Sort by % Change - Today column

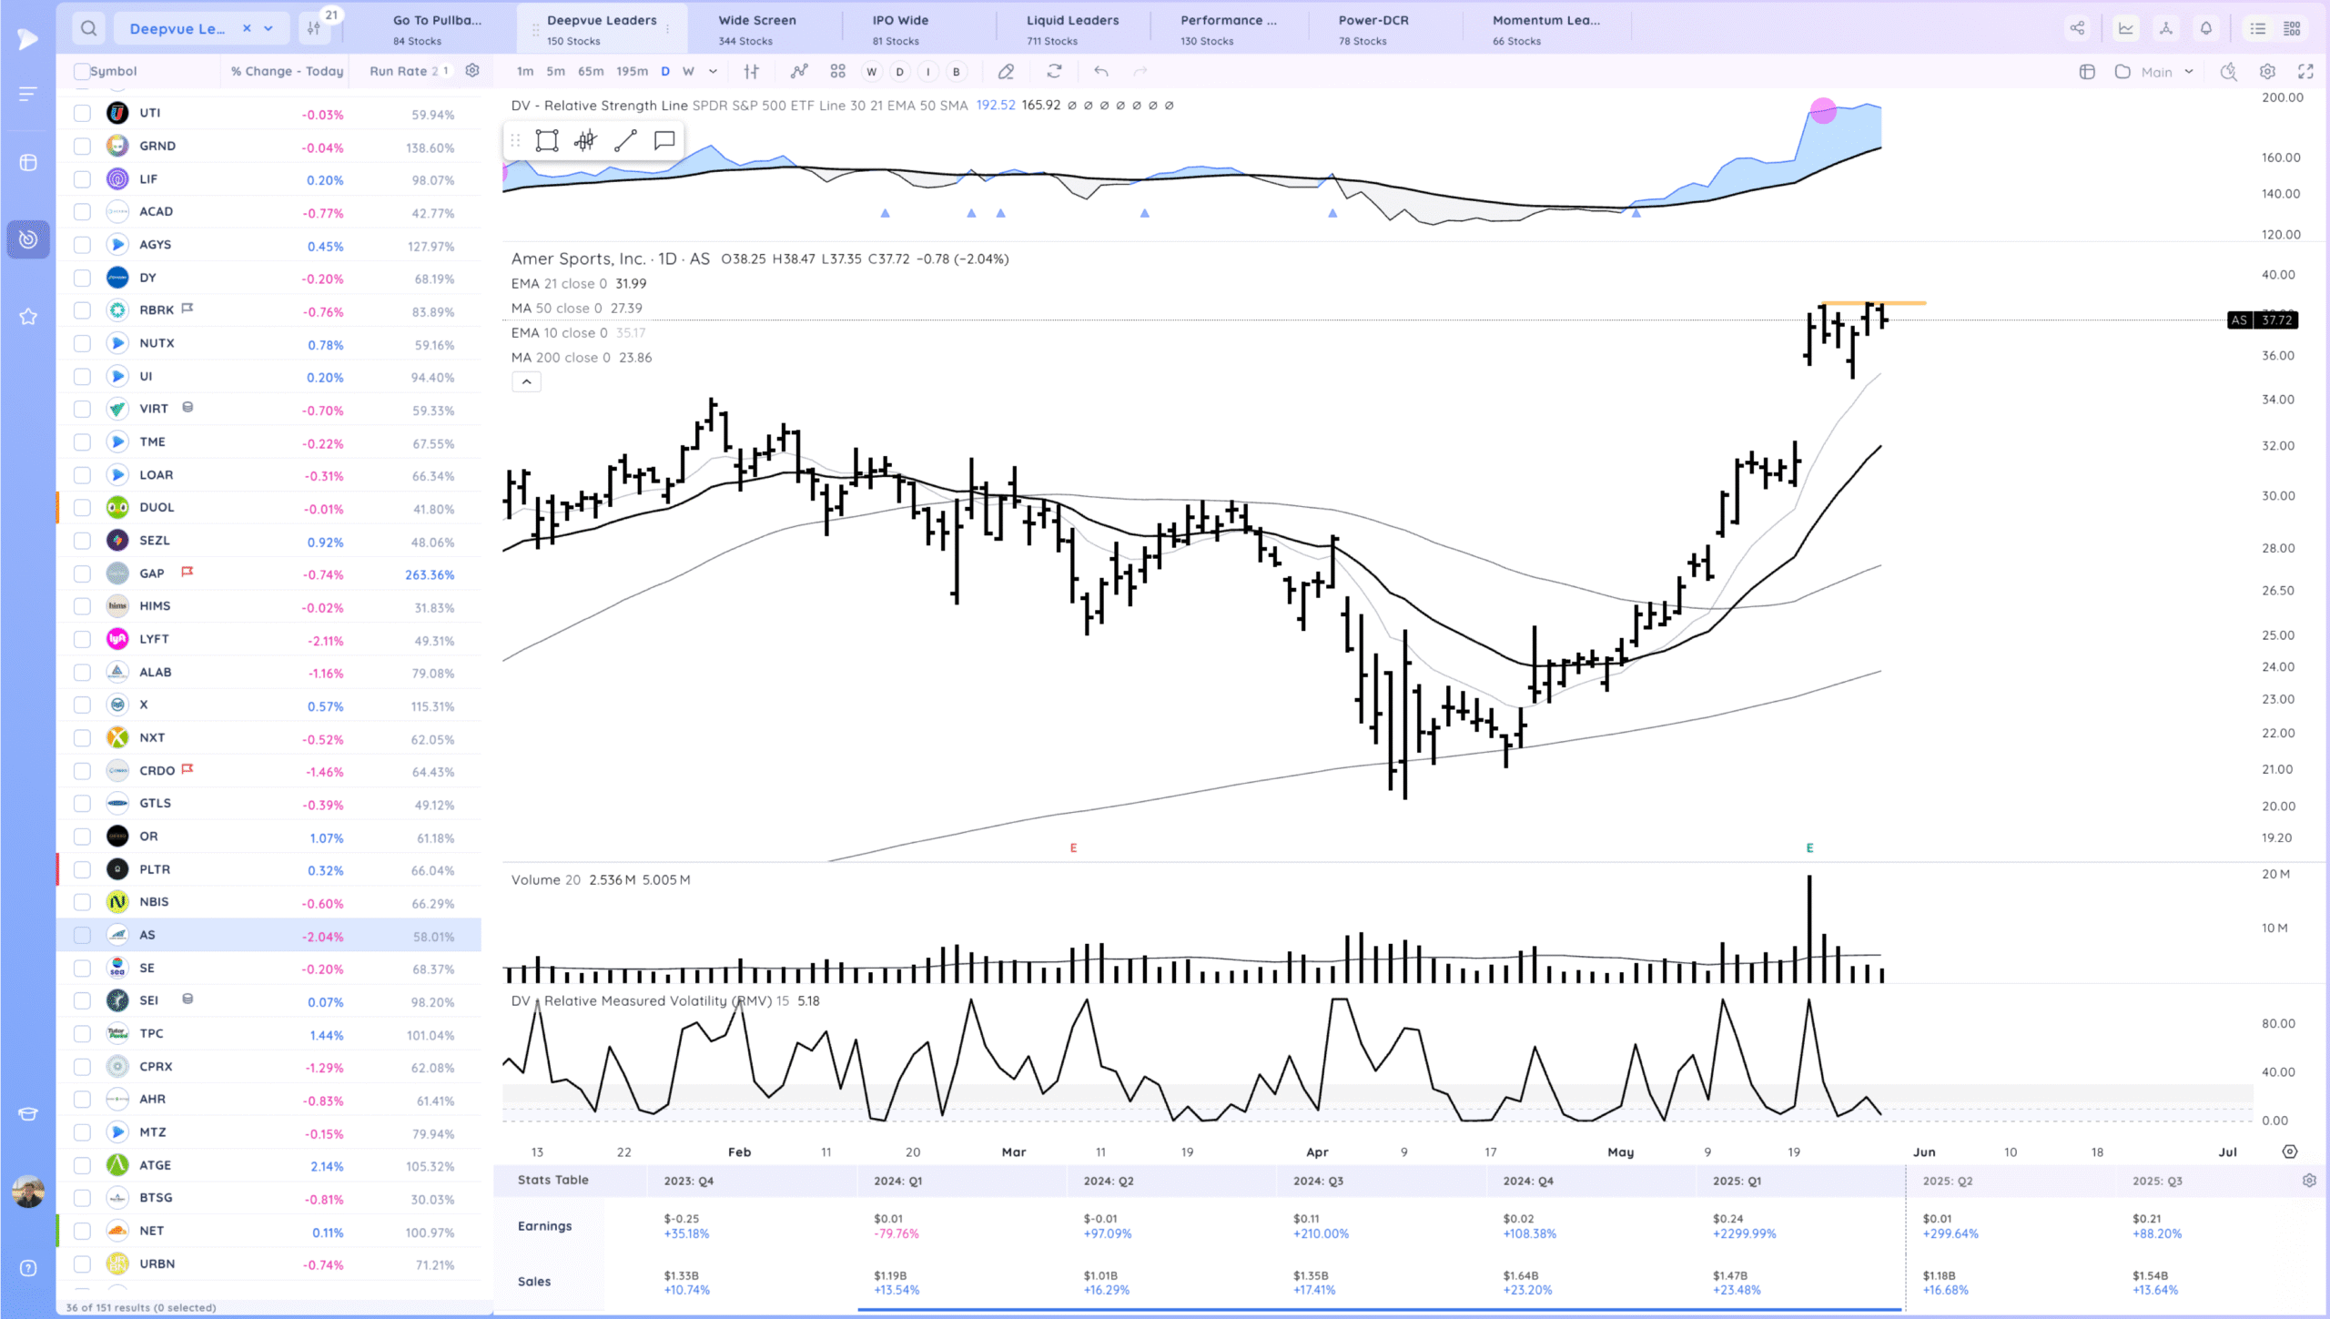(287, 71)
